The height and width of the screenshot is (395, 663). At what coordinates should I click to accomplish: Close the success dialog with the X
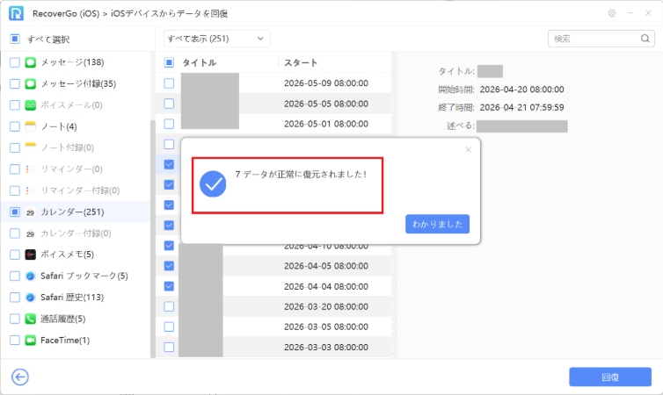point(468,149)
